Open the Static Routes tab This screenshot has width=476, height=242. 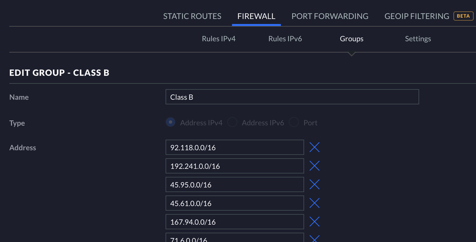[x=192, y=16]
